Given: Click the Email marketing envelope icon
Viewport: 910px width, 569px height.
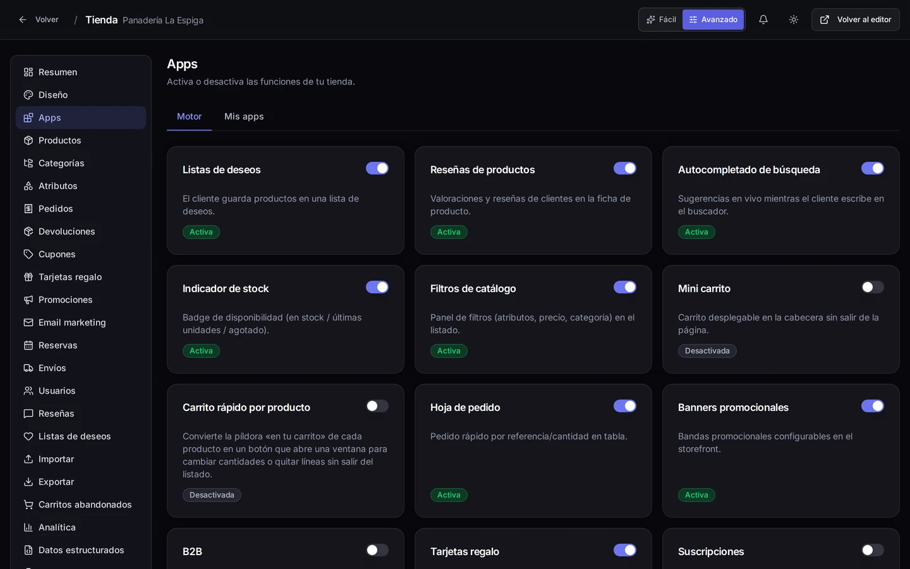Looking at the screenshot, I should click(x=28, y=322).
